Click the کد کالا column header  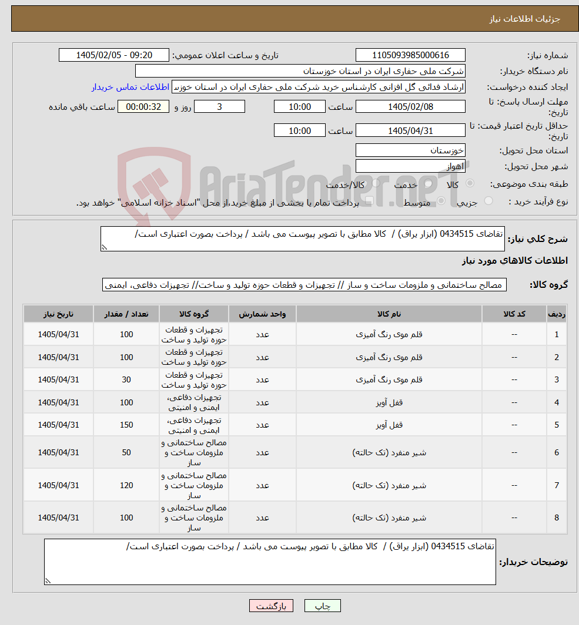(514, 314)
